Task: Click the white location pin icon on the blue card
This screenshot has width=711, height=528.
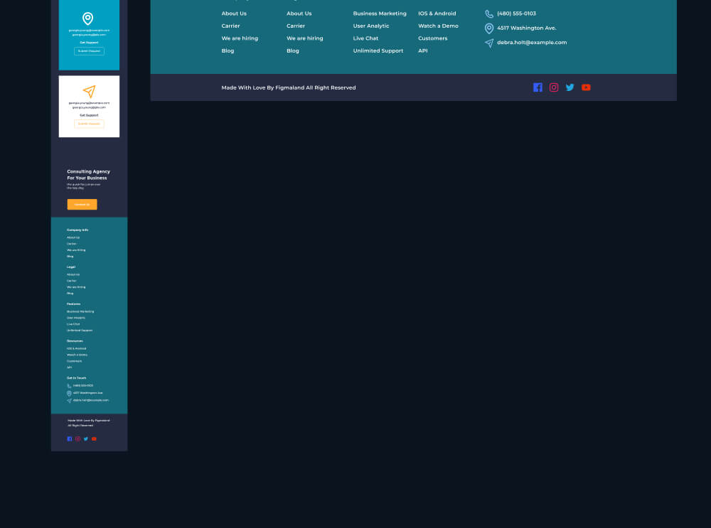Action: point(88,18)
